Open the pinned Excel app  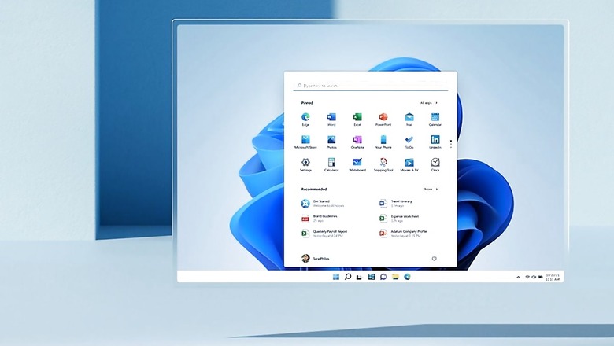357,119
